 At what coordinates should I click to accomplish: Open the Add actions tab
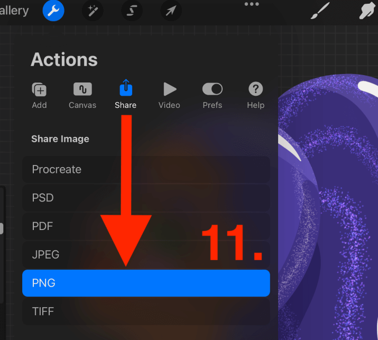coord(39,96)
